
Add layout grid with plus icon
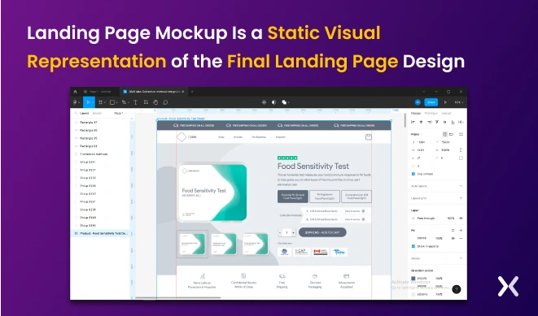(x=461, y=198)
